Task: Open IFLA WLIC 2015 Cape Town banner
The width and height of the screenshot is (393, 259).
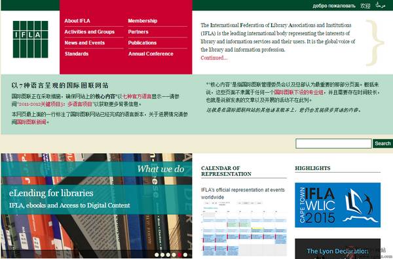Action: click(337, 205)
